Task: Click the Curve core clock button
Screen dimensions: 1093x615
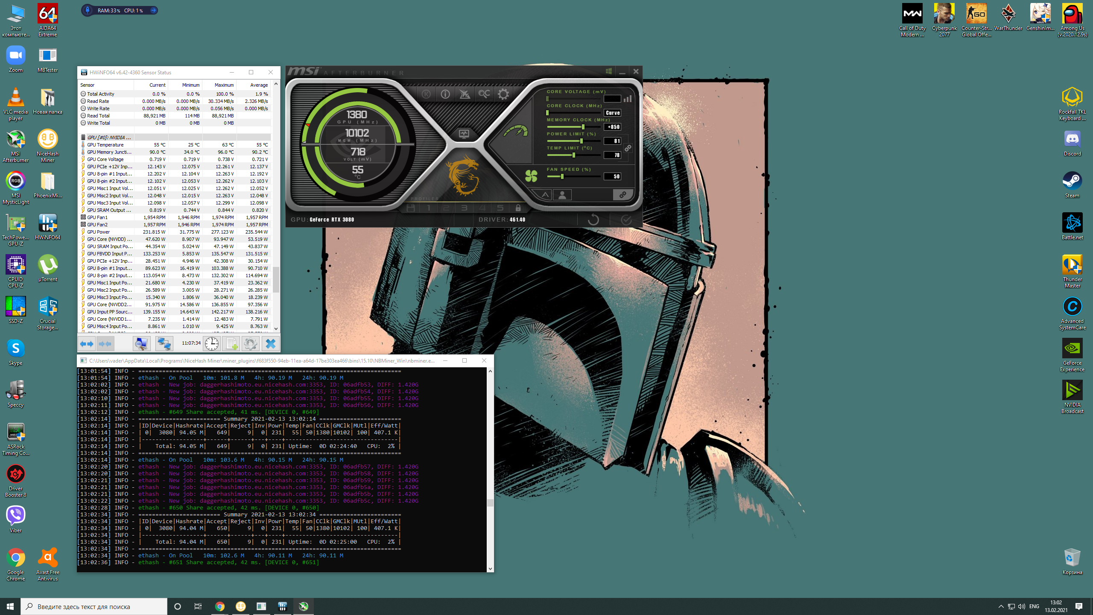Action: [x=612, y=113]
